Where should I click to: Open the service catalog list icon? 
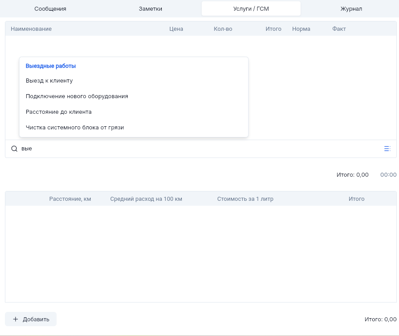click(x=387, y=149)
